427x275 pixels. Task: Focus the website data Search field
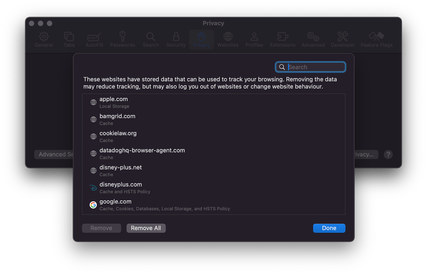[310, 67]
